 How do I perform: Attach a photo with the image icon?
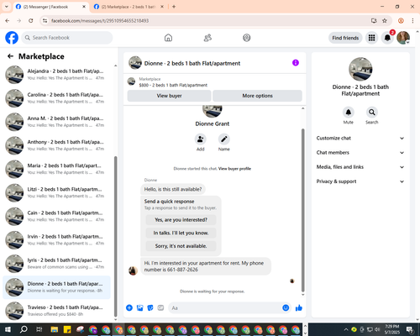click(139, 308)
